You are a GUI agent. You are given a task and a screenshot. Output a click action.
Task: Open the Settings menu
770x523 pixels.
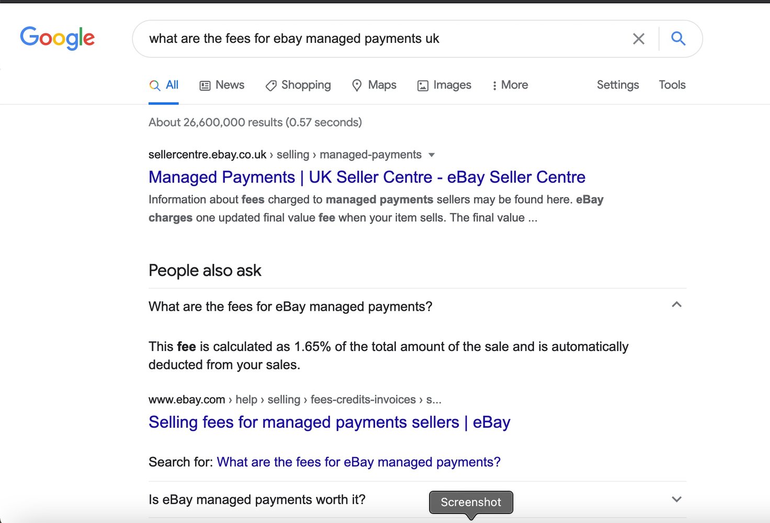pos(618,85)
